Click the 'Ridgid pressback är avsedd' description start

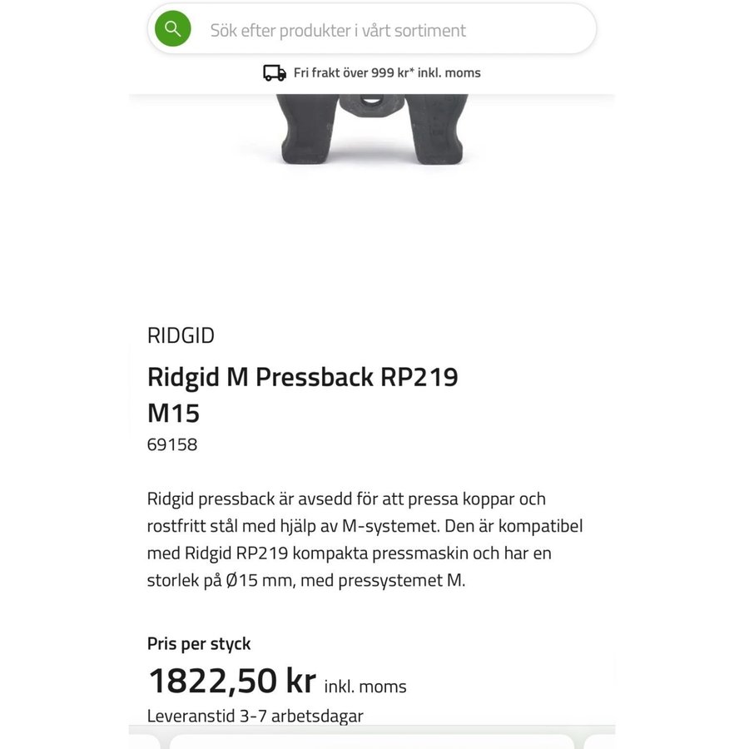(x=250, y=499)
